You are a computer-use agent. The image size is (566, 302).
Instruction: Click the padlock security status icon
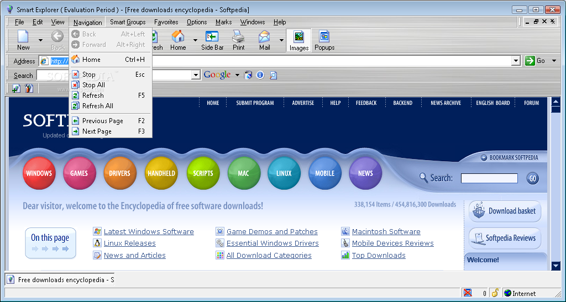(x=495, y=293)
